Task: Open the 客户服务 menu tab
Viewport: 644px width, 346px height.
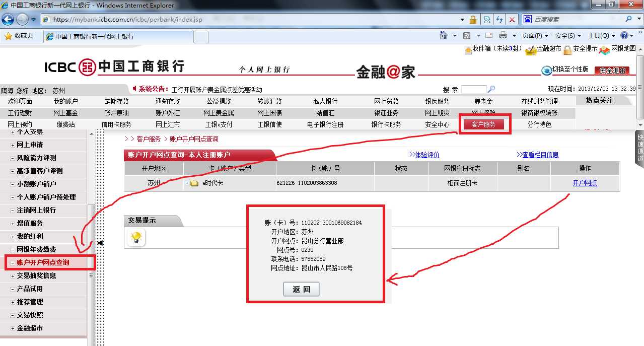Action: (x=483, y=125)
